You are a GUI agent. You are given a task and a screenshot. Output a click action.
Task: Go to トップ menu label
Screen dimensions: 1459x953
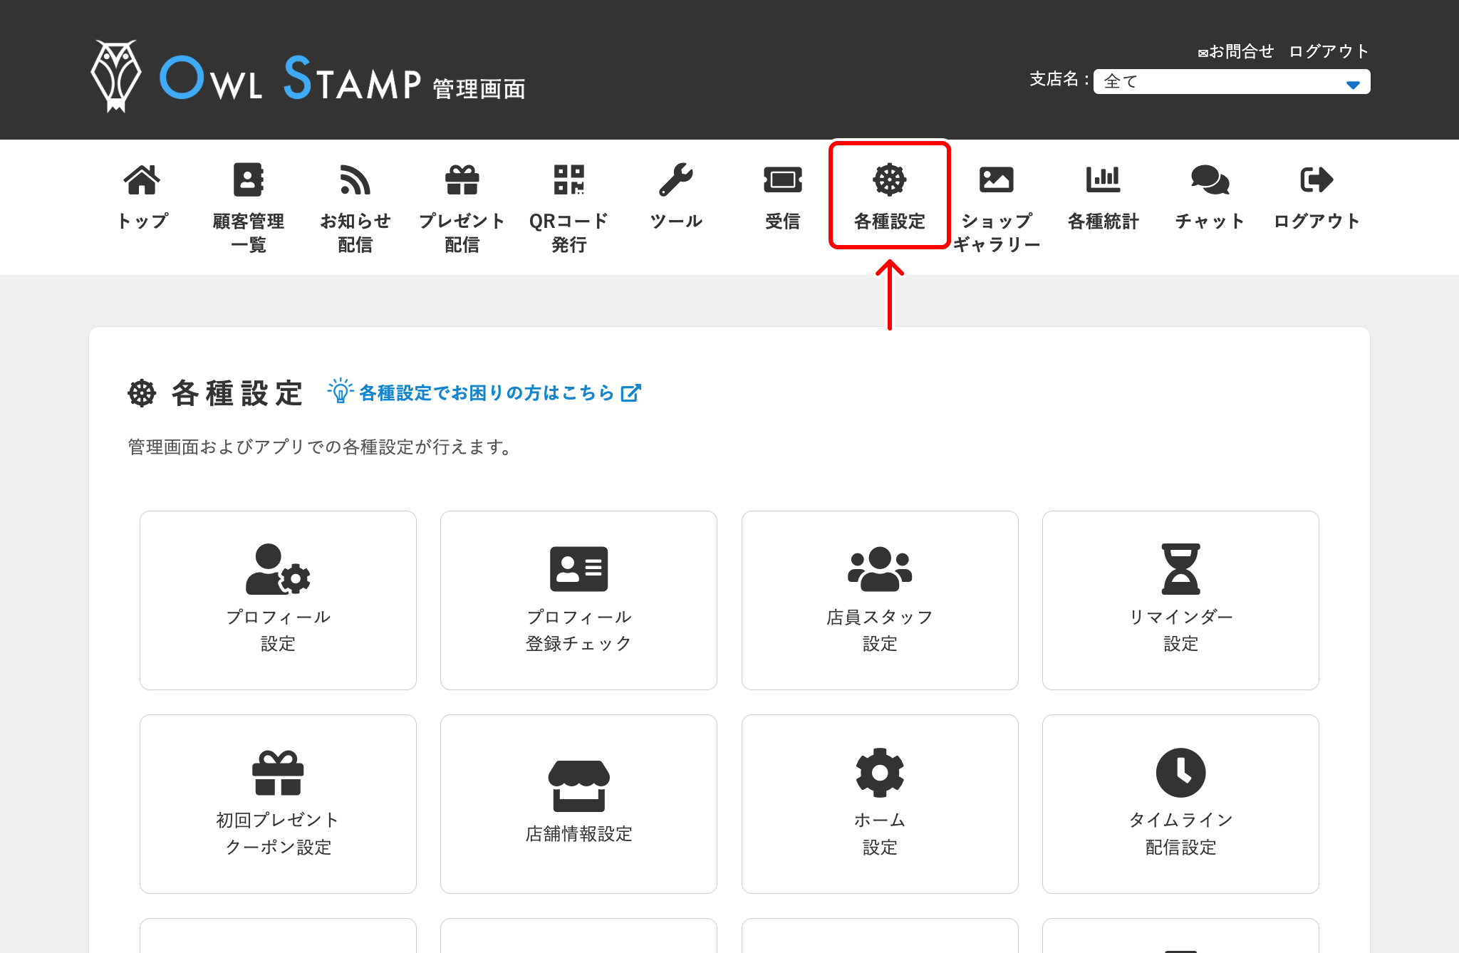tap(142, 222)
